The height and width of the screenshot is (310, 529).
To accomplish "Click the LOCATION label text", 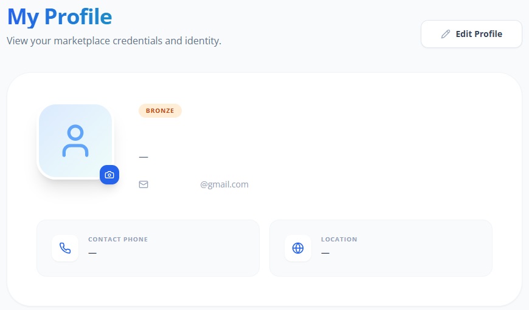I will point(339,239).
